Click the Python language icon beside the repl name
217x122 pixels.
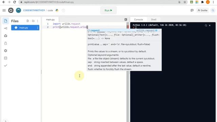(57, 11)
